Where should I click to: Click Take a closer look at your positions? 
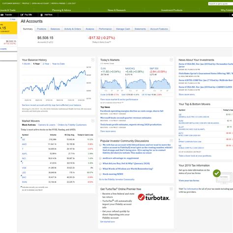(x=195, y=156)
